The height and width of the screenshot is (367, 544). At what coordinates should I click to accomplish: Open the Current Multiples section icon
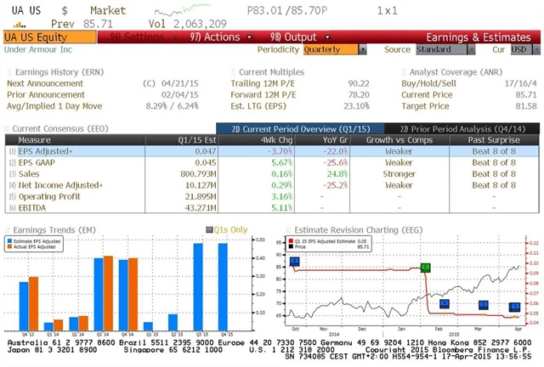234,73
